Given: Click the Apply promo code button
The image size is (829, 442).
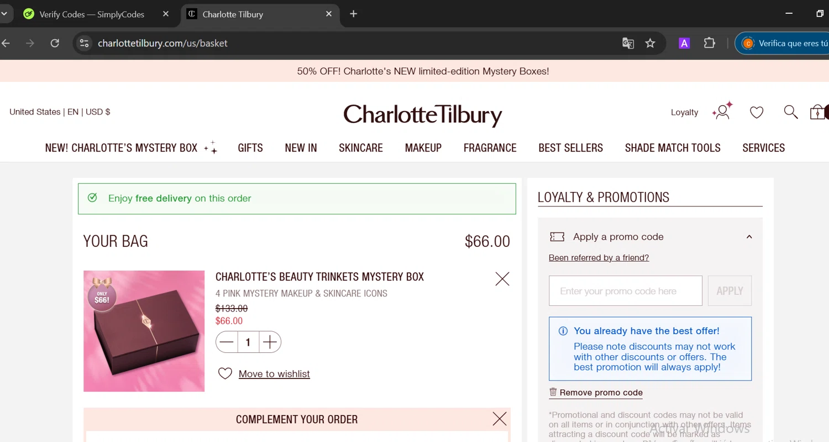Looking at the screenshot, I should click(x=730, y=290).
